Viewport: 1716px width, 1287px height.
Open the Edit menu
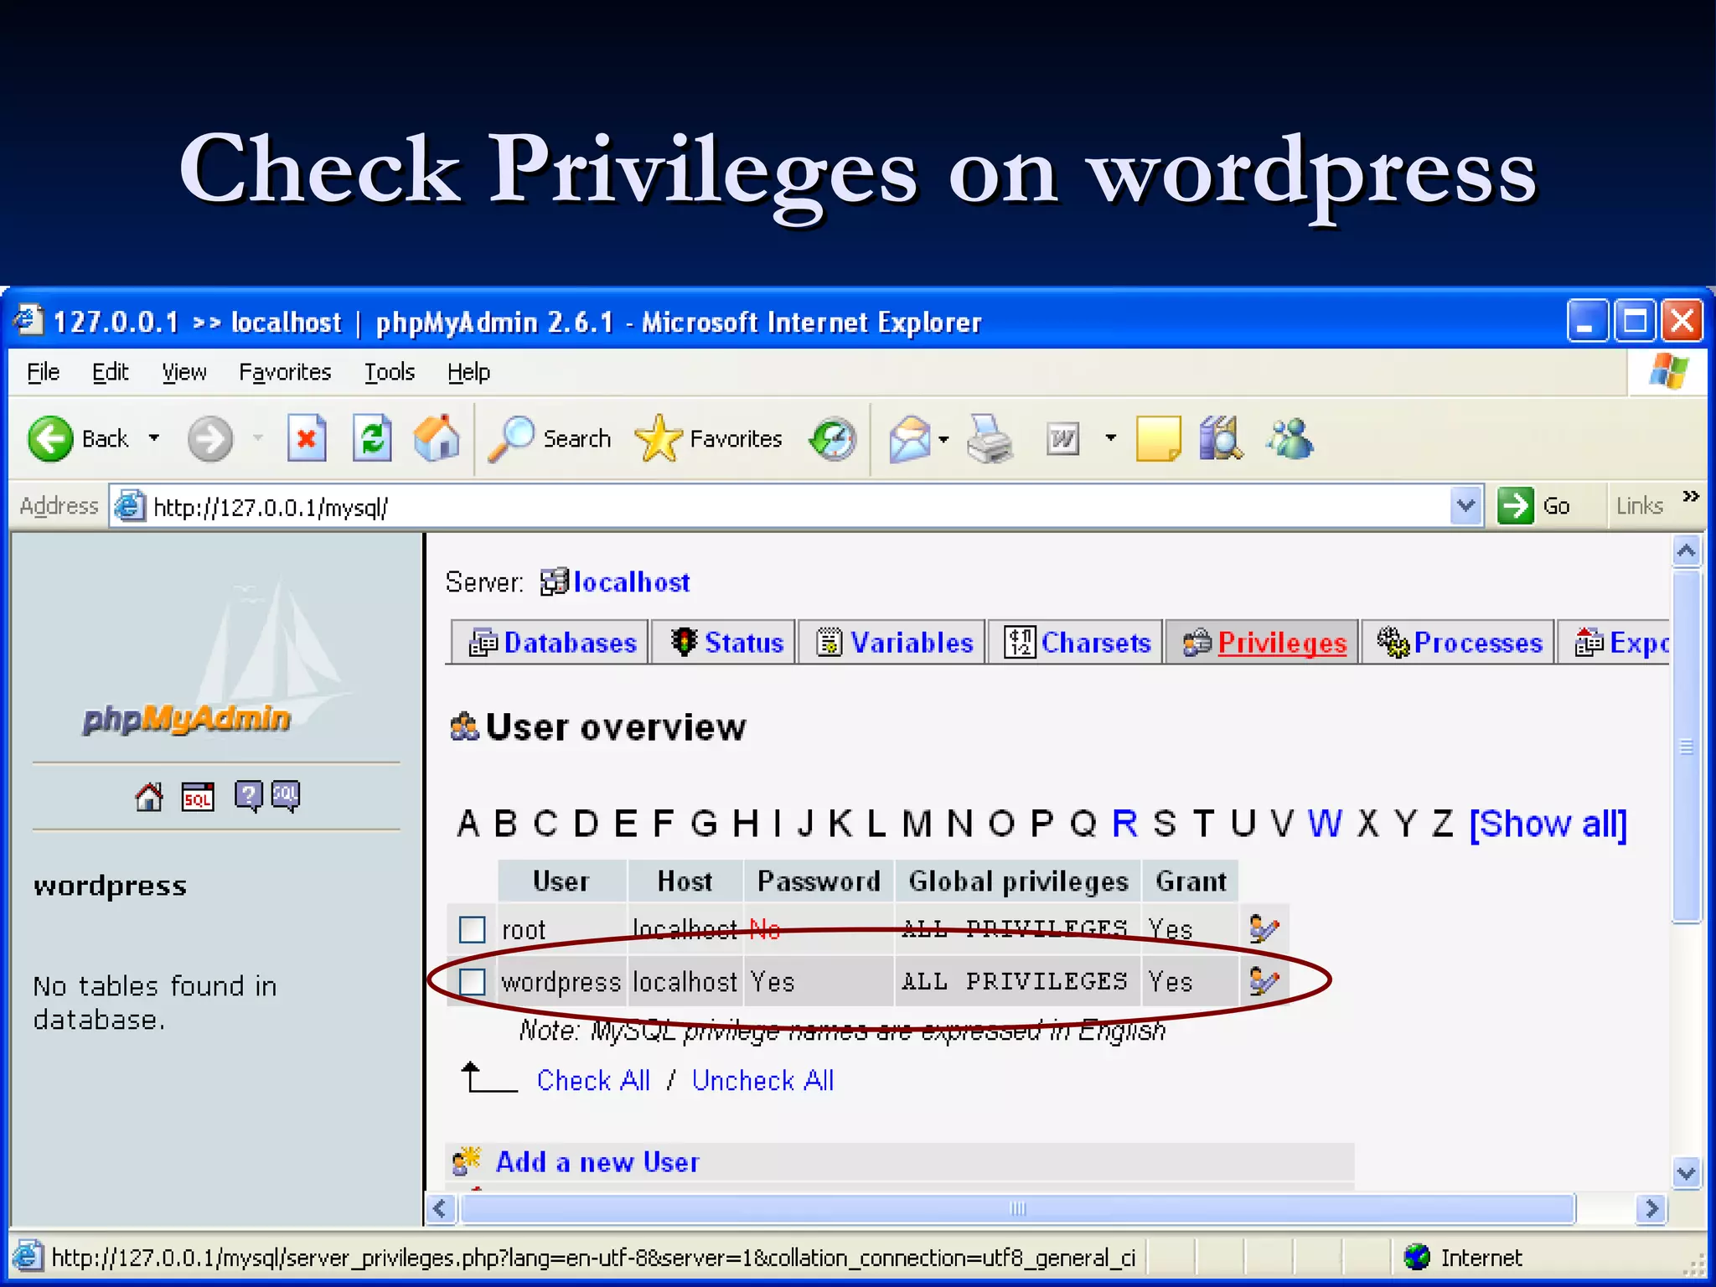click(110, 372)
